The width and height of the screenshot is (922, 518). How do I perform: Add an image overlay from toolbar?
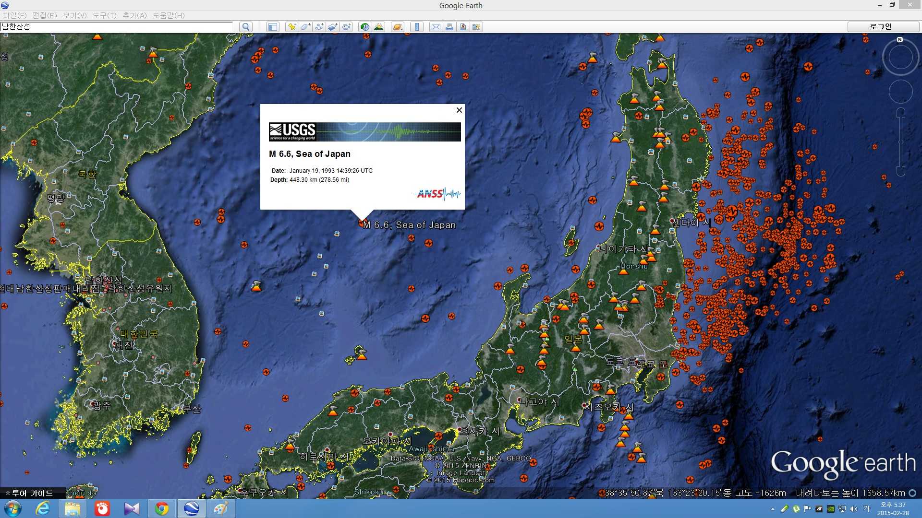(x=333, y=27)
